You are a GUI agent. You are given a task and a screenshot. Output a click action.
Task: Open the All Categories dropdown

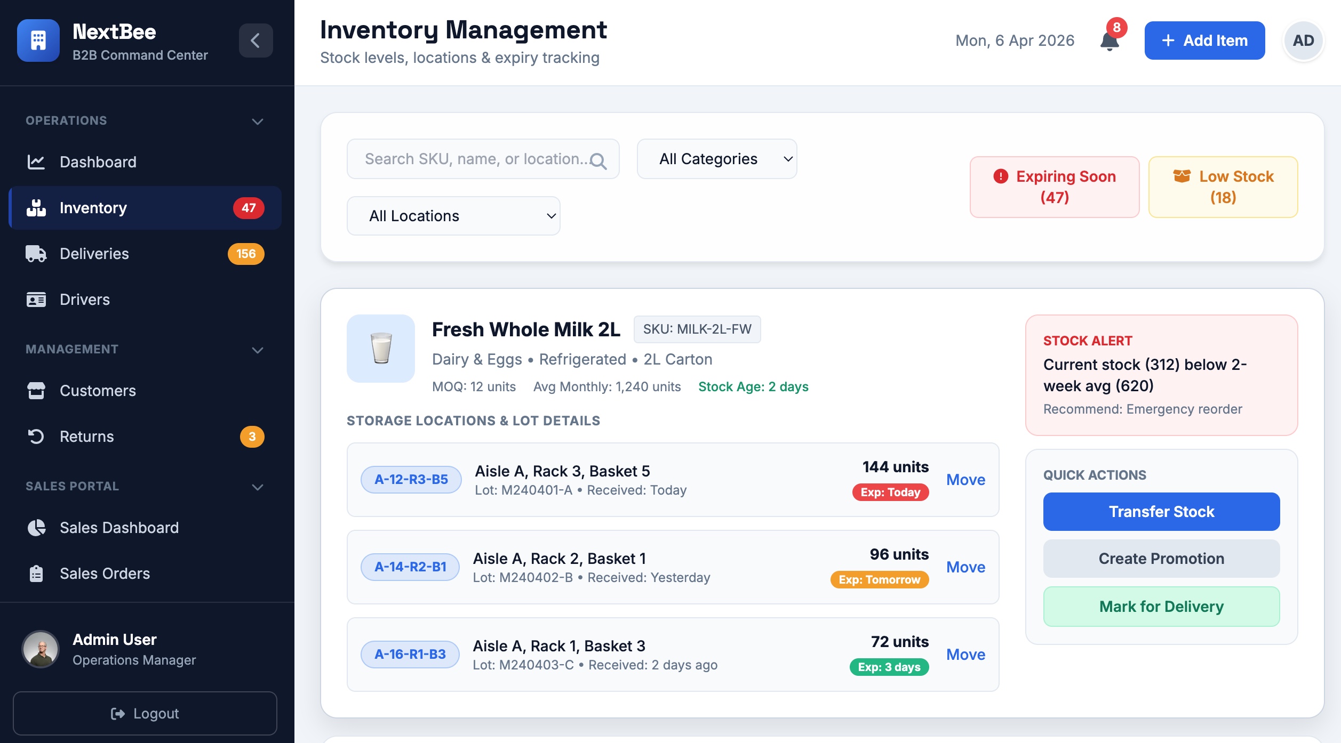716,159
